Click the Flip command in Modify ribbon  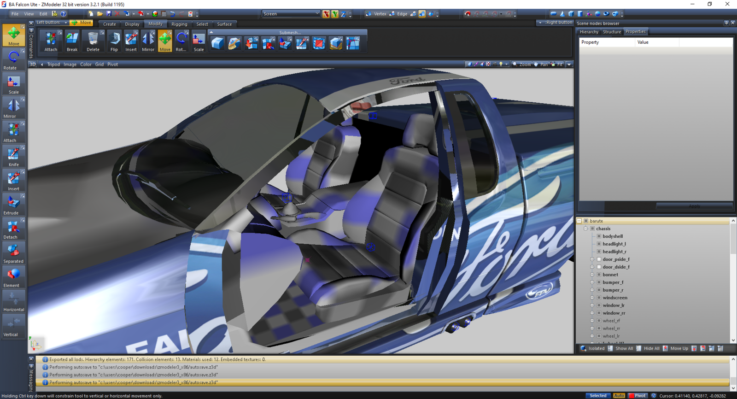click(114, 41)
